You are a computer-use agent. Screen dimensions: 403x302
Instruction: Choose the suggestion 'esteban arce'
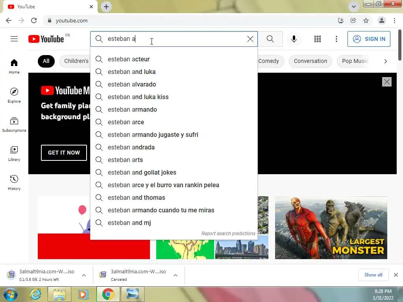pyautogui.click(x=174, y=122)
